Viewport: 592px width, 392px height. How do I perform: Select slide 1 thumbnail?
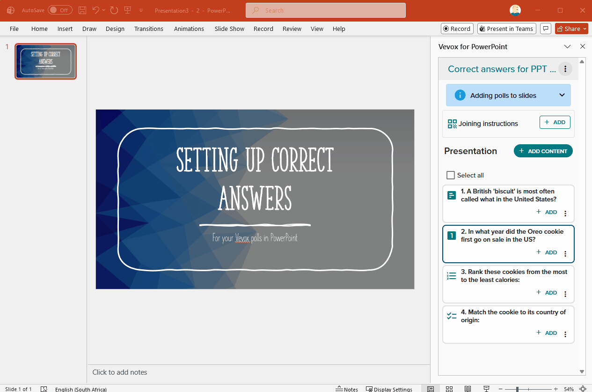[x=45, y=61]
